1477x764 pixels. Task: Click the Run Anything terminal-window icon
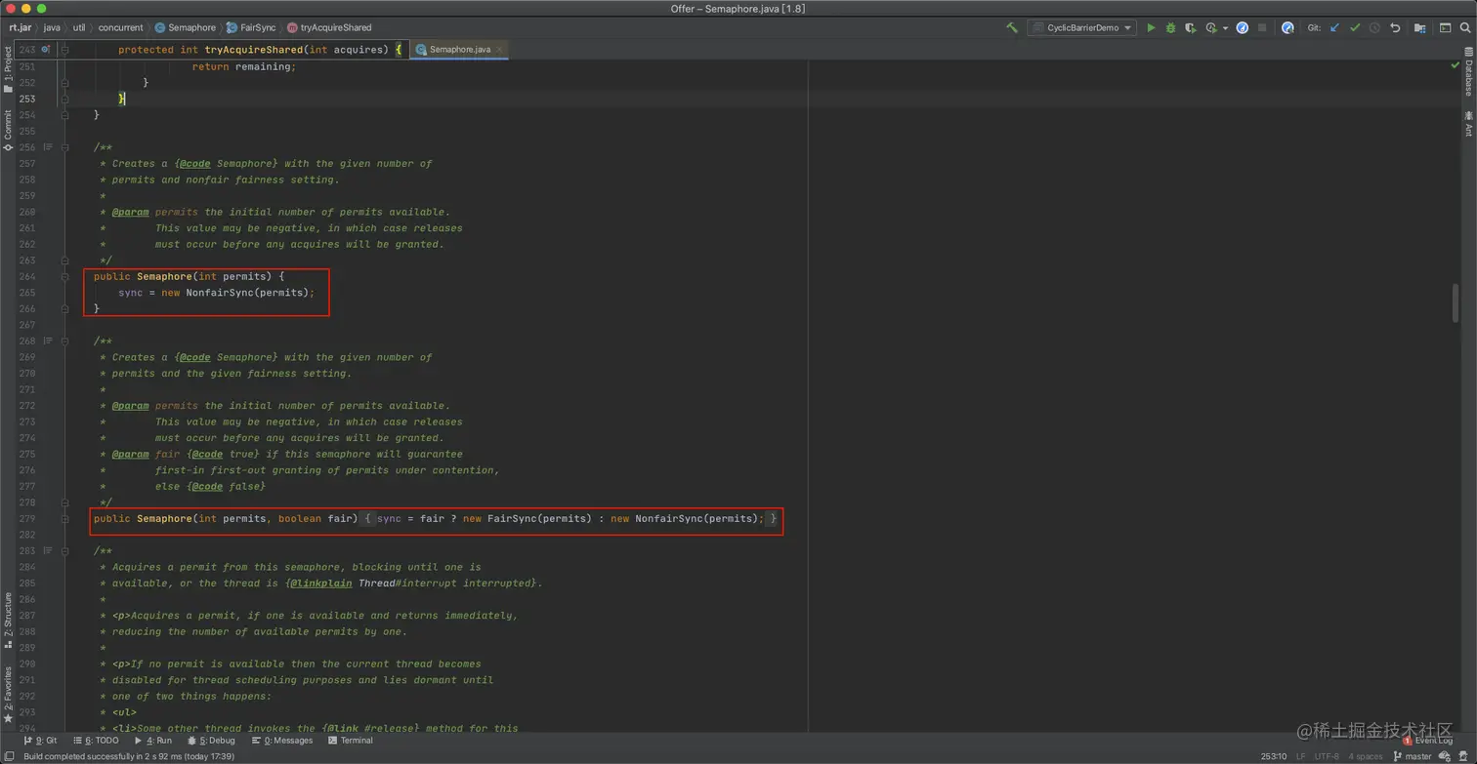coord(1445,28)
